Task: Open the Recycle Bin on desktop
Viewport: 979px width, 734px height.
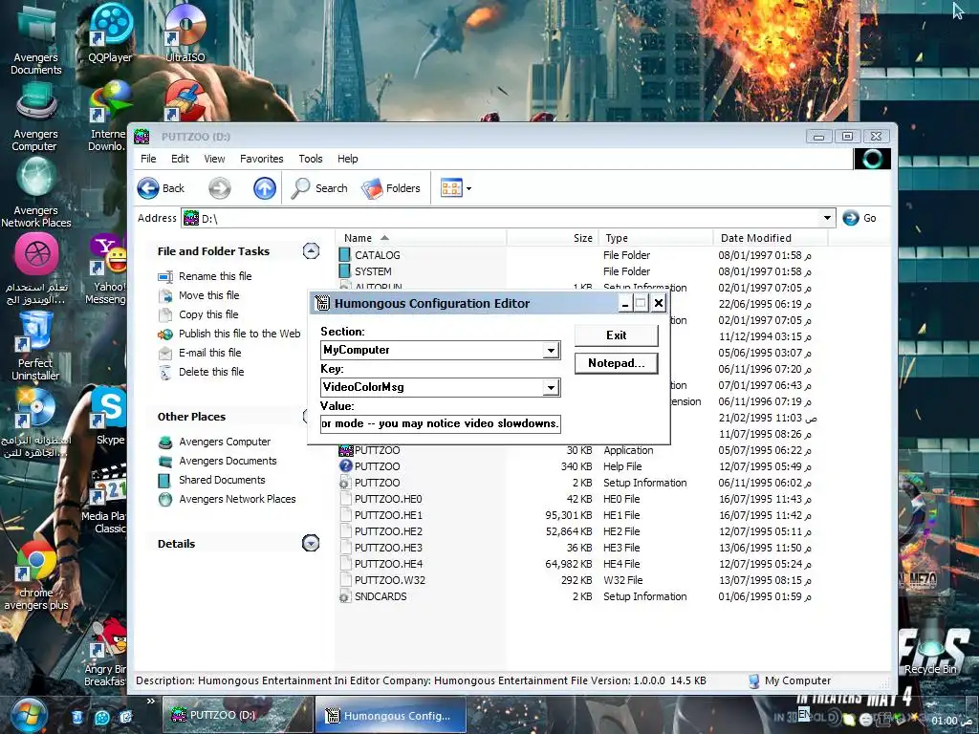Action: point(931,649)
